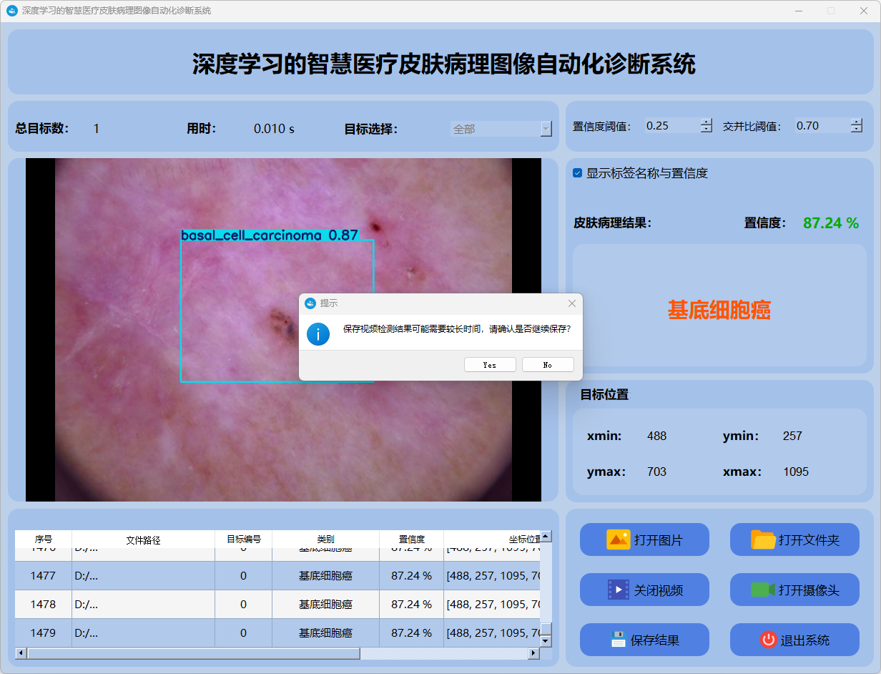
Task: Click the red power Exit System icon
Action: click(x=768, y=640)
